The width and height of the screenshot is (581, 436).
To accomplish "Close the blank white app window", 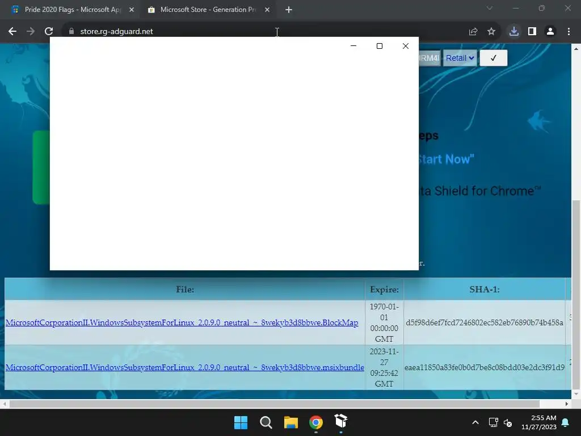I will (406, 46).
